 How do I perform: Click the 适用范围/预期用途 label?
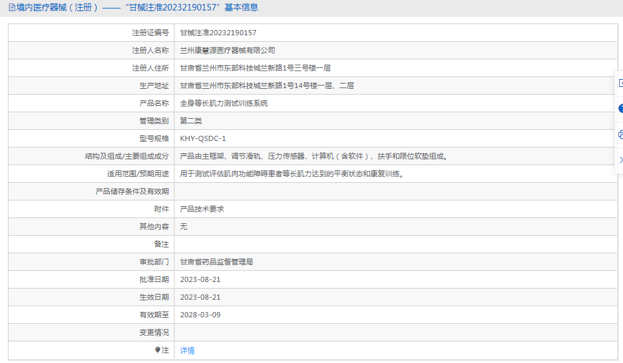(138, 174)
